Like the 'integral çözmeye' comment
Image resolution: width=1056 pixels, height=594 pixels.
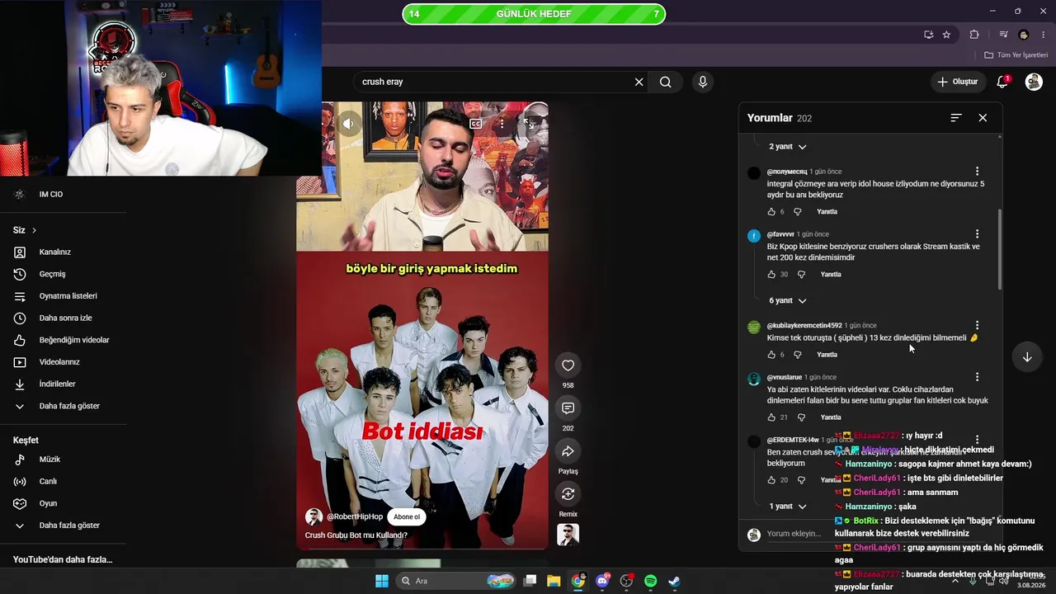771,212
